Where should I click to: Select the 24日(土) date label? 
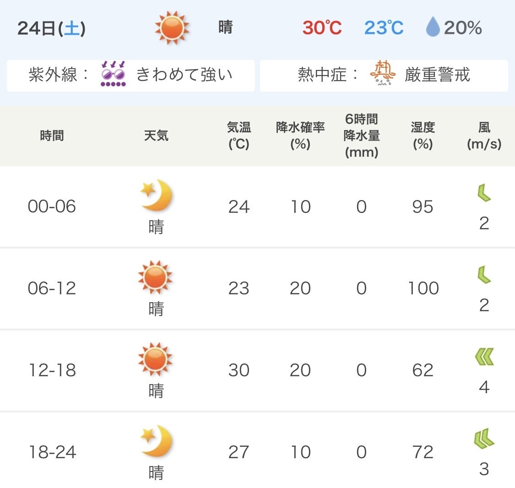click(51, 28)
